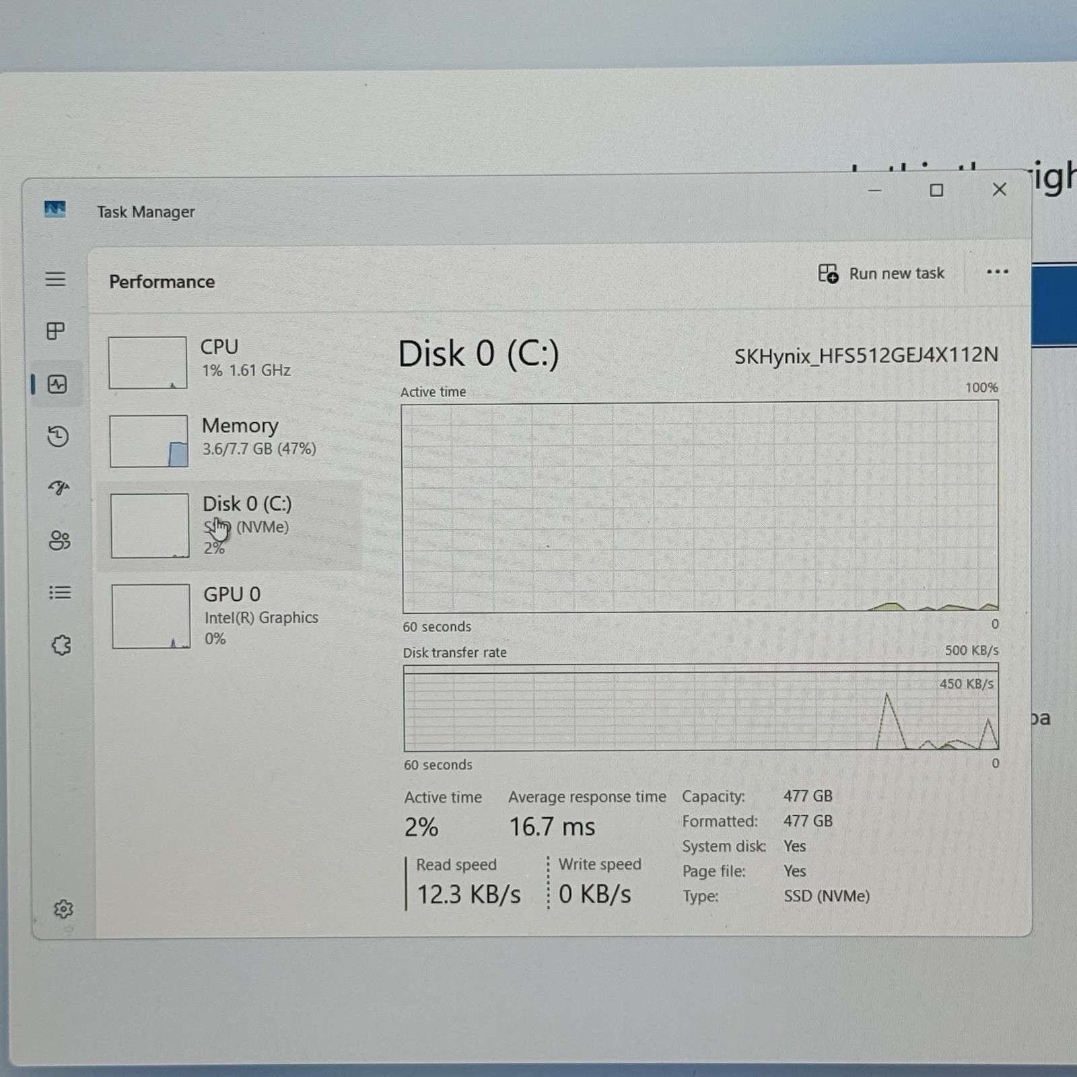Click the Disk 0 mini graph thumbnail
The height and width of the screenshot is (1077, 1077).
[x=149, y=526]
